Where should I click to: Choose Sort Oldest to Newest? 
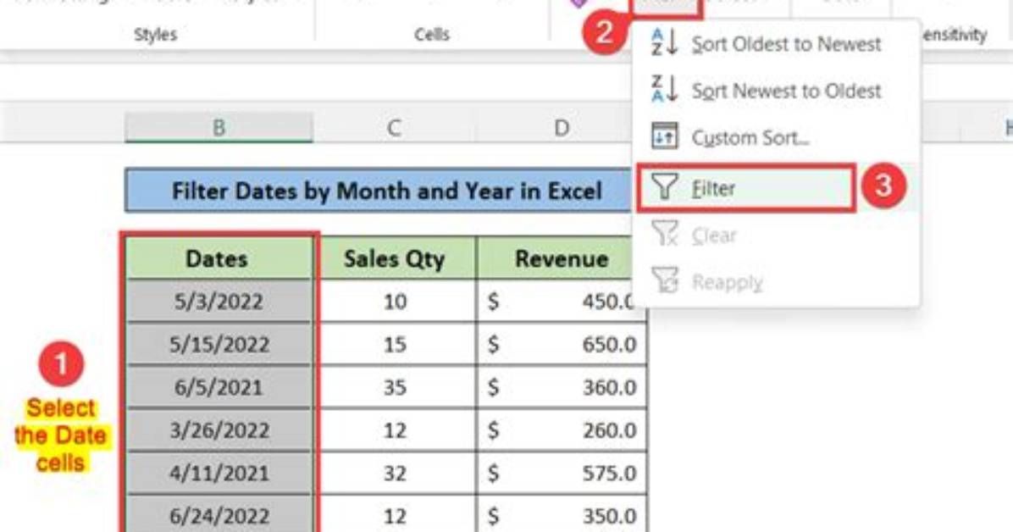[775, 44]
